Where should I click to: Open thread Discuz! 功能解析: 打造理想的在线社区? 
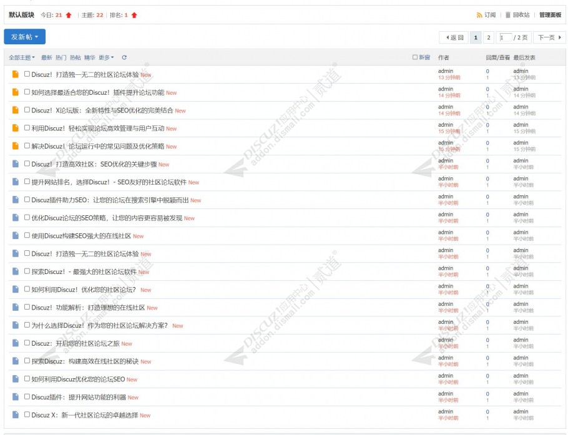pyautogui.click(x=89, y=308)
